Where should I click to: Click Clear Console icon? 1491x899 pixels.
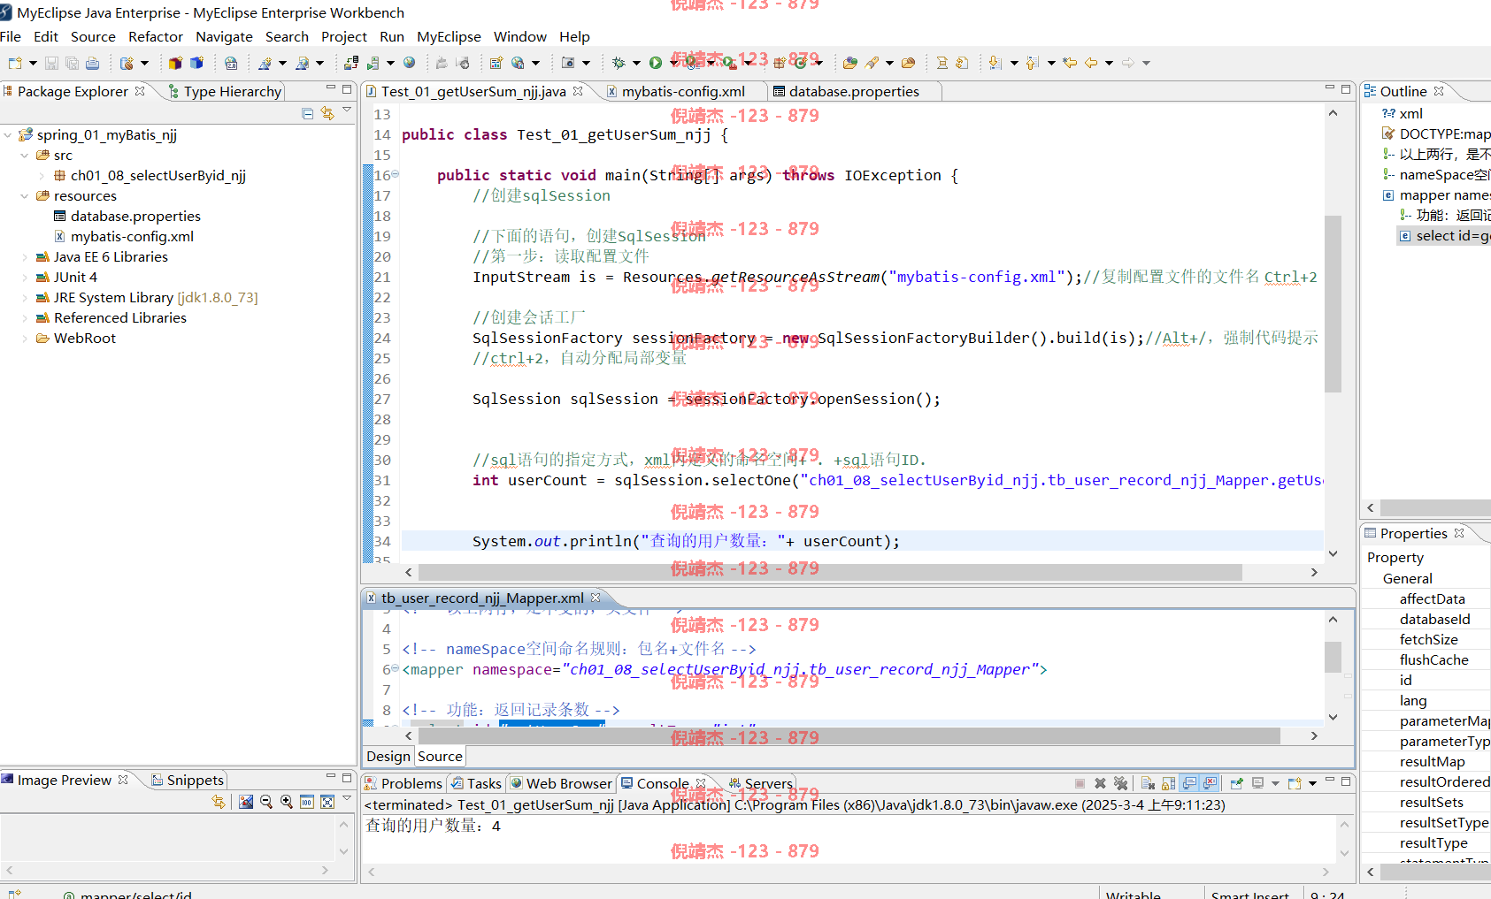[x=1148, y=783]
